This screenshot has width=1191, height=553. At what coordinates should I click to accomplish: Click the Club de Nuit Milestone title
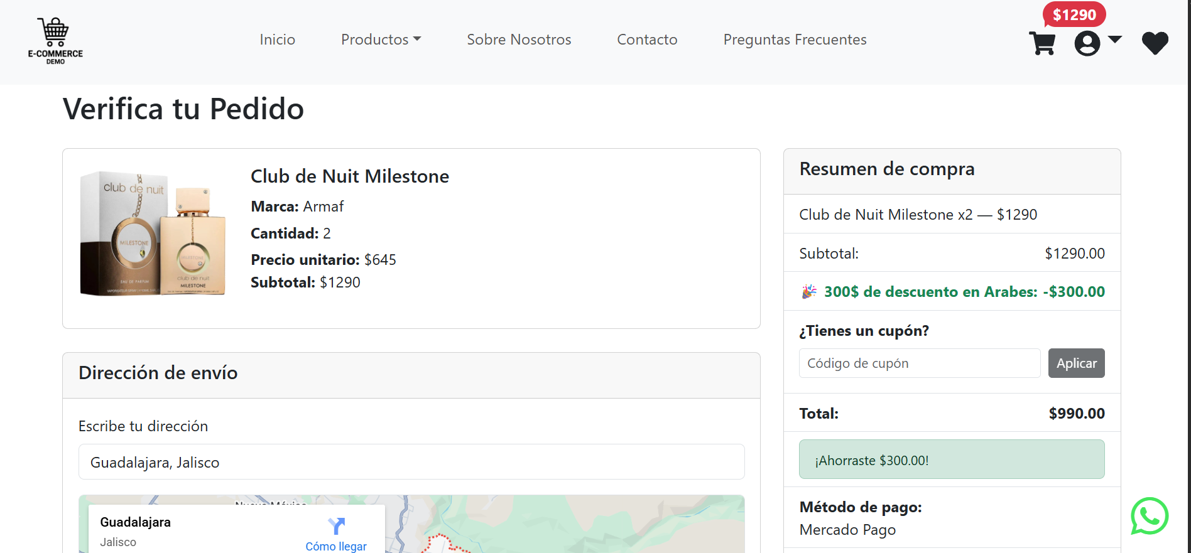point(350,176)
